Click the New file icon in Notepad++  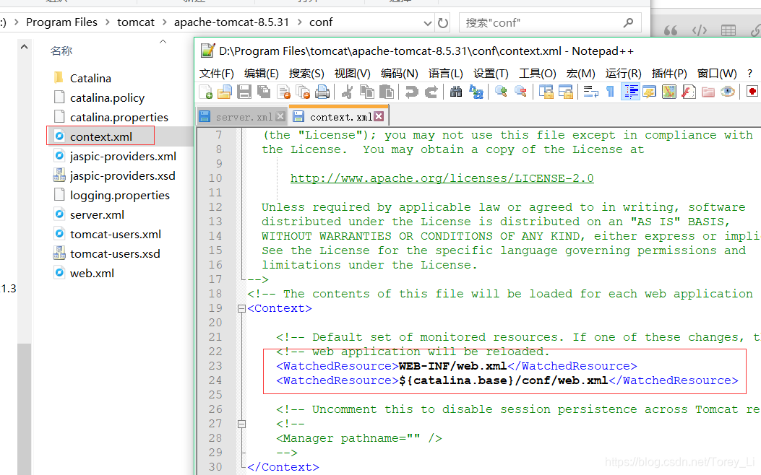point(206,92)
